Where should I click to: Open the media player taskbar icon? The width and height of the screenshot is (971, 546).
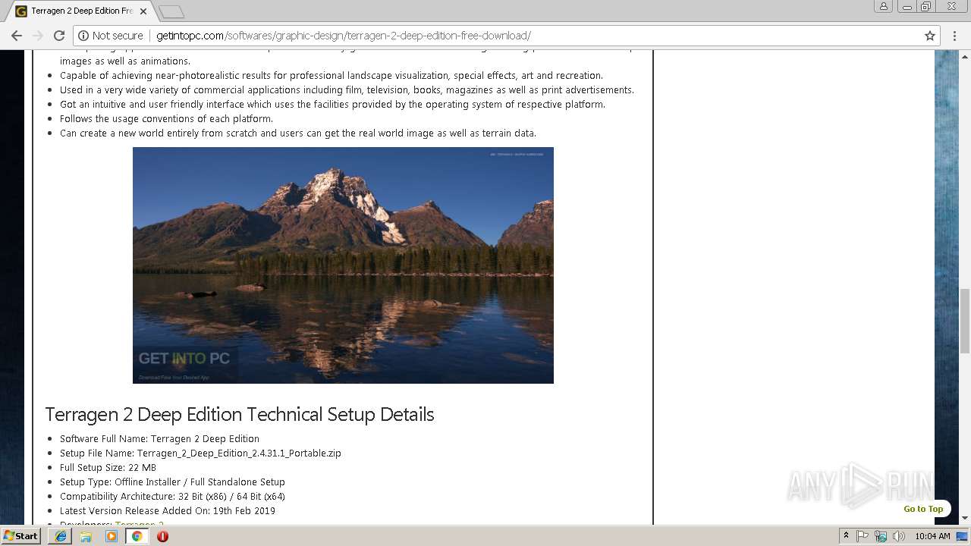(x=112, y=536)
